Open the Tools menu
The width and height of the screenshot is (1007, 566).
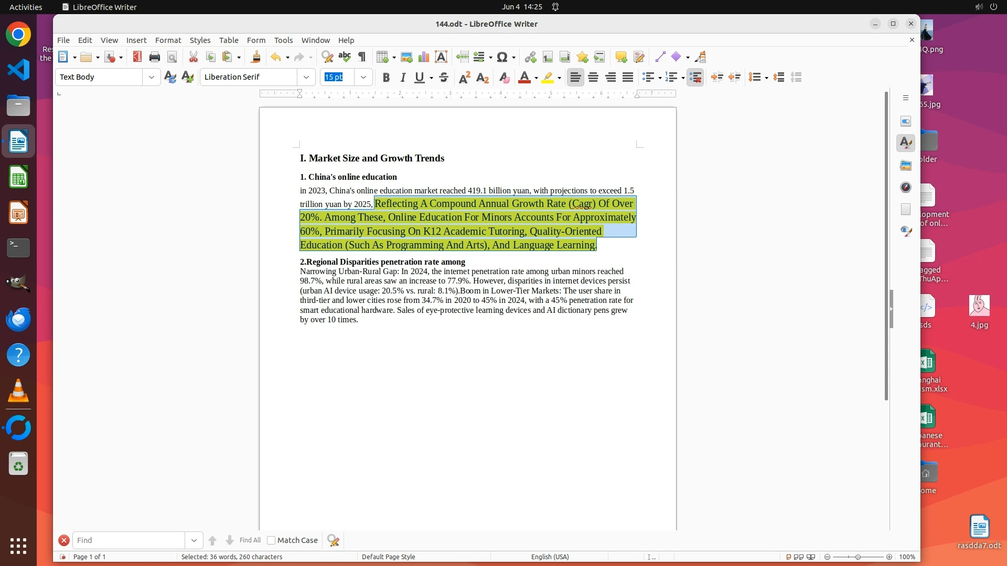coord(283,40)
